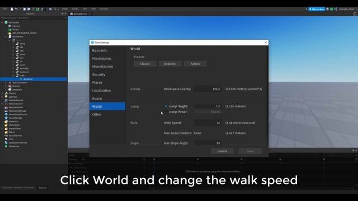Click the TestService green check icon

(x=6, y=146)
